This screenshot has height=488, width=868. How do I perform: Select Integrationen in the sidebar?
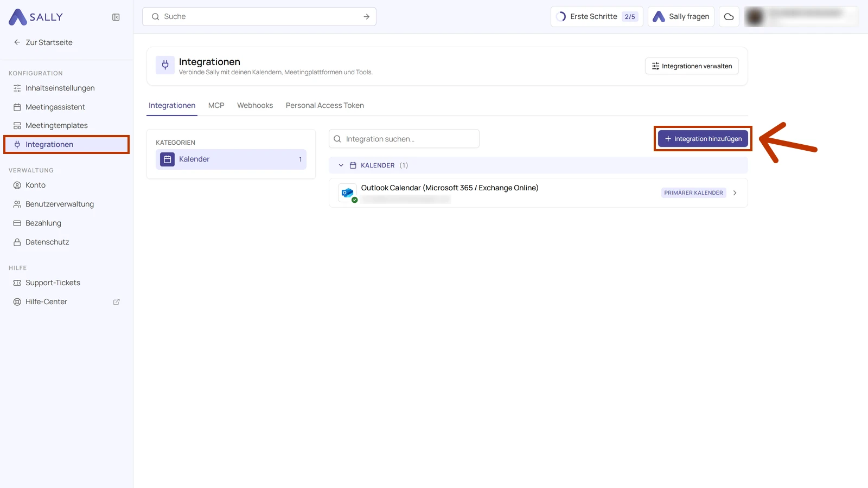pos(66,144)
